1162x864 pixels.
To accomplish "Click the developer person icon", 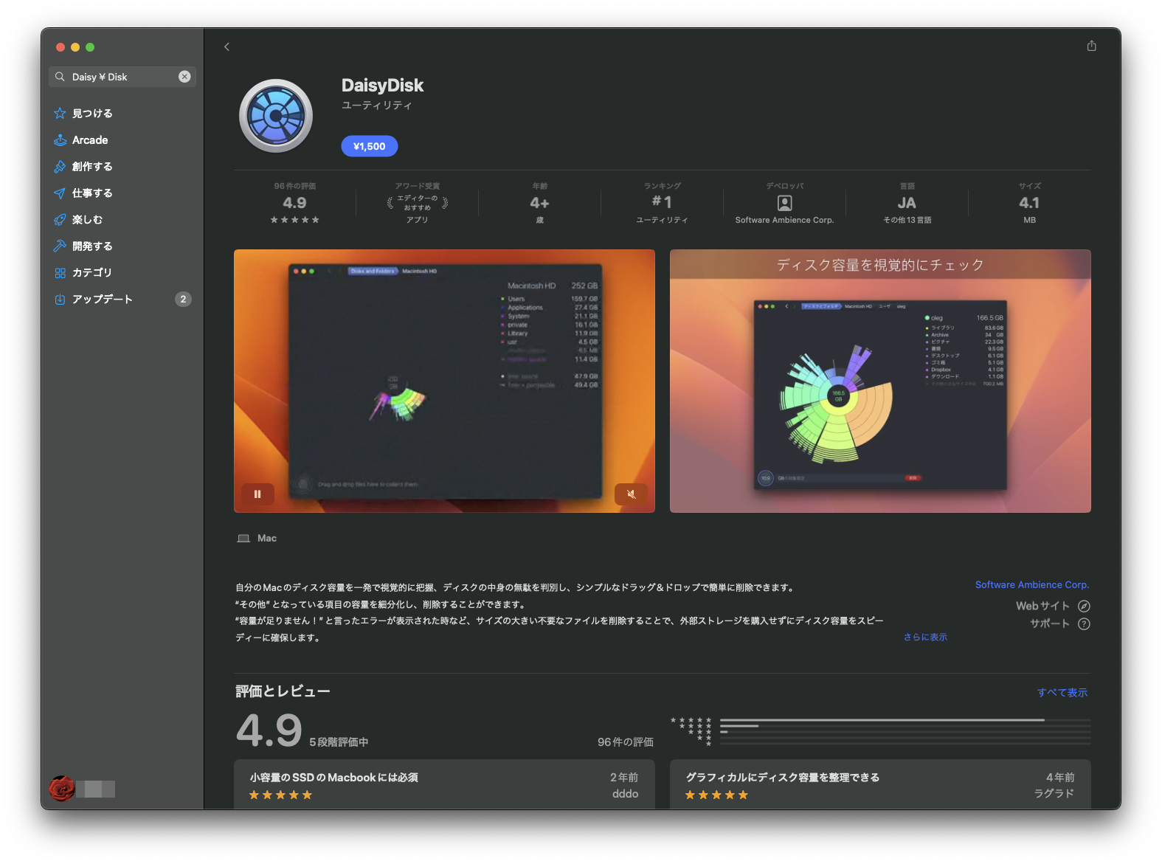I will (785, 203).
